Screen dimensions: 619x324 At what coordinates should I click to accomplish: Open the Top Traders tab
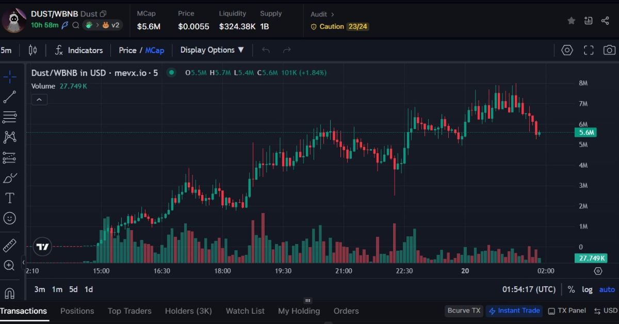click(x=129, y=311)
